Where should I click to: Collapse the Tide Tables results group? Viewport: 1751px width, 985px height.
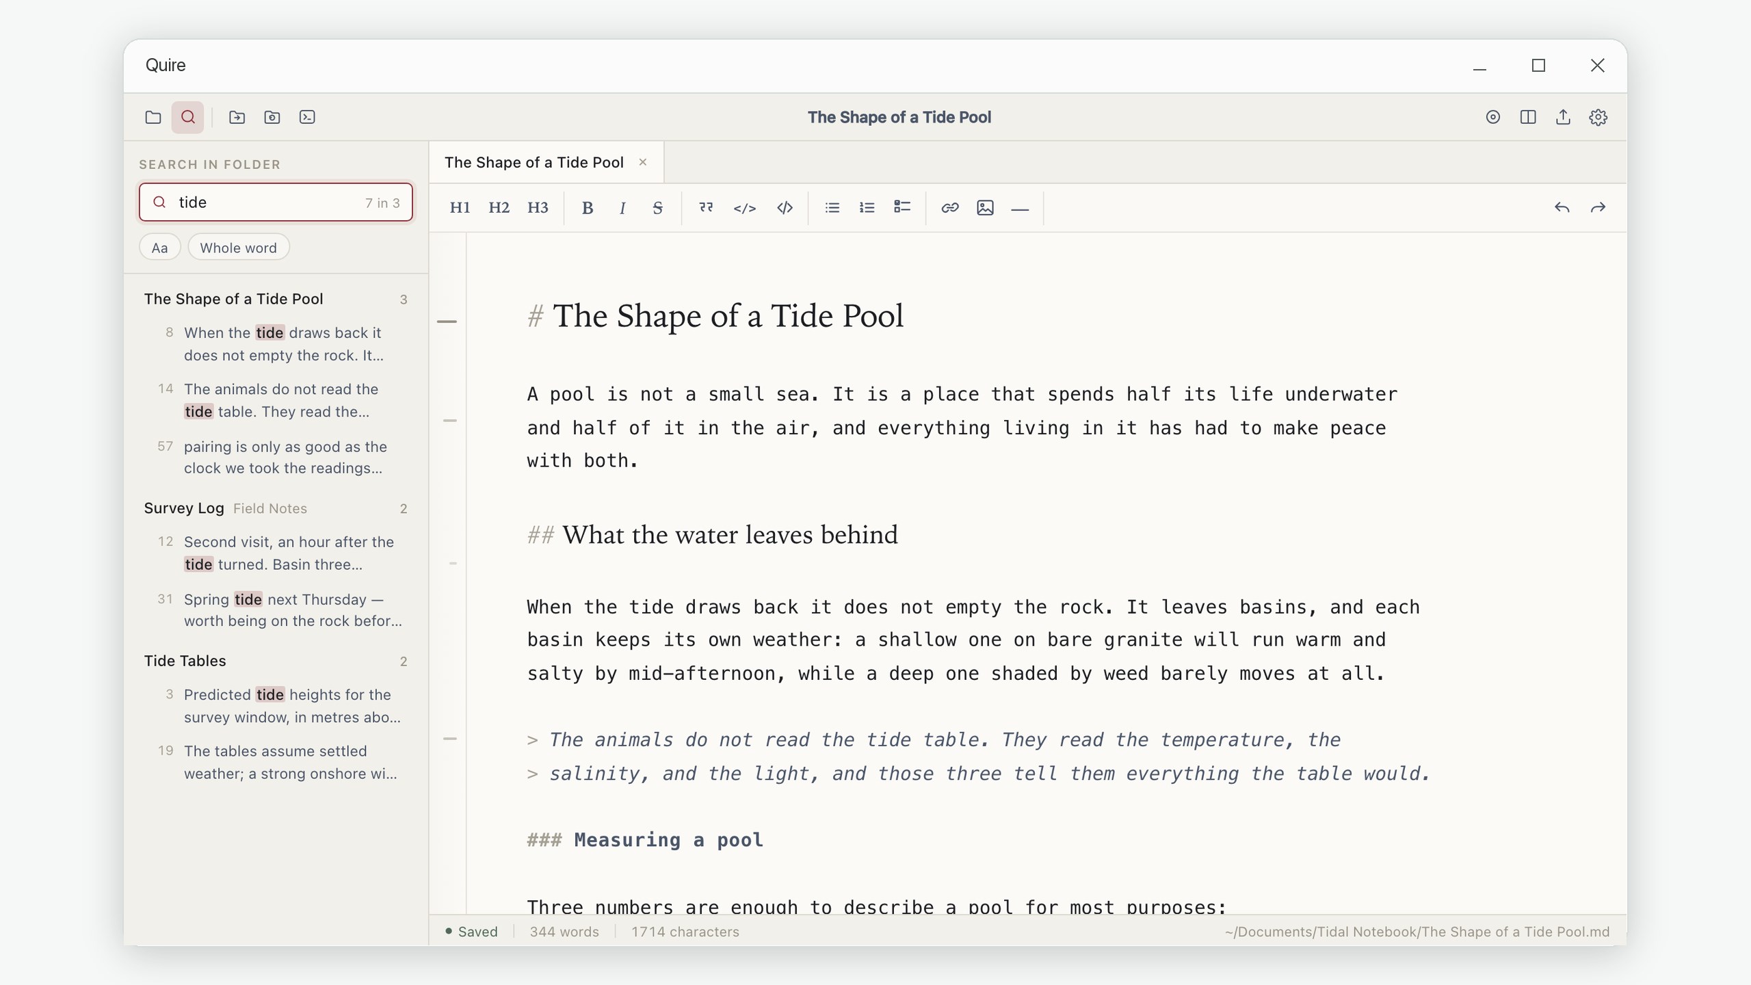[x=275, y=661]
